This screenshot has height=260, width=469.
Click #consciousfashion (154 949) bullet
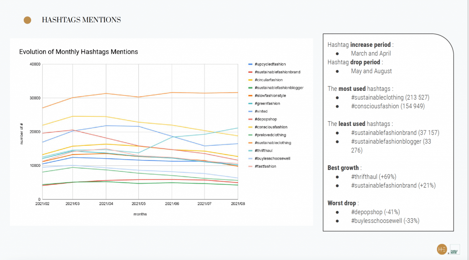tap(387, 106)
